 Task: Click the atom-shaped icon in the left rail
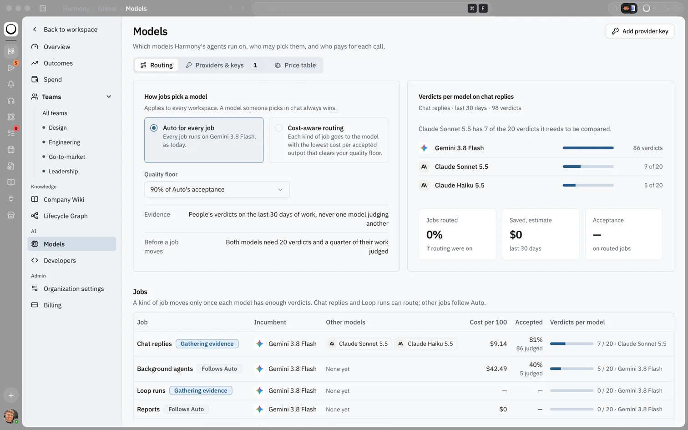point(11,117)
